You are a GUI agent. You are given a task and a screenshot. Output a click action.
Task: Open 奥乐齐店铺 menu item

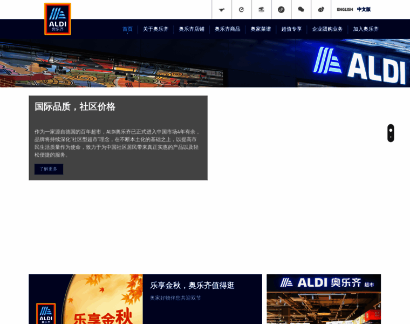tap(192, 29)
